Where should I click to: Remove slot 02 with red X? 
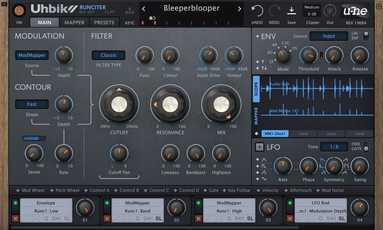pos(107,218)
